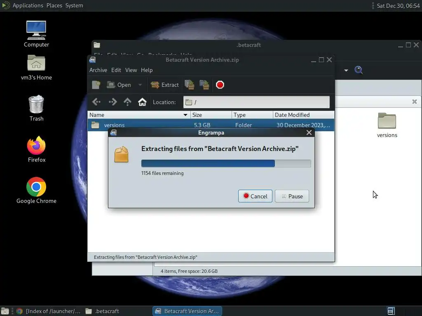422x316 pixels.
Task: Launch Google Chrome from the desktop
Action: coord(36,190)
